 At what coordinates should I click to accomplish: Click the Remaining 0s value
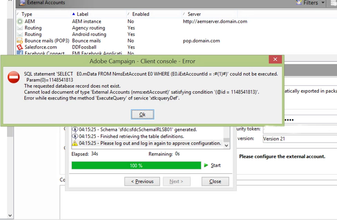click(177, 154)
